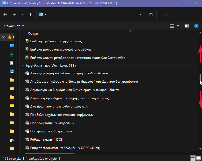Collapse the Quick access star tree node
The width and height of the screenshot is (202, 161).
[x=3, y=37]
